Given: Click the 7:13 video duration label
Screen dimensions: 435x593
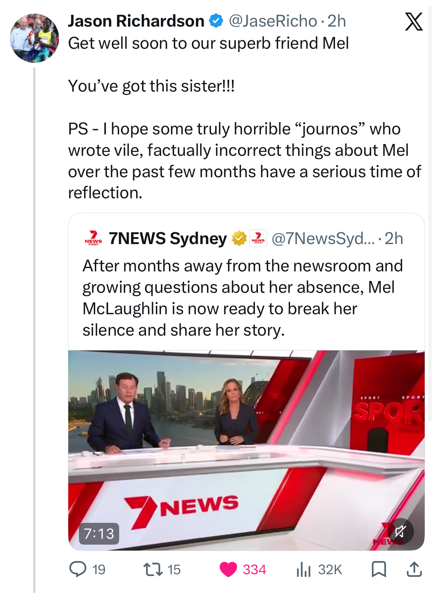Looking at the screenshot, I should [99, 534].
